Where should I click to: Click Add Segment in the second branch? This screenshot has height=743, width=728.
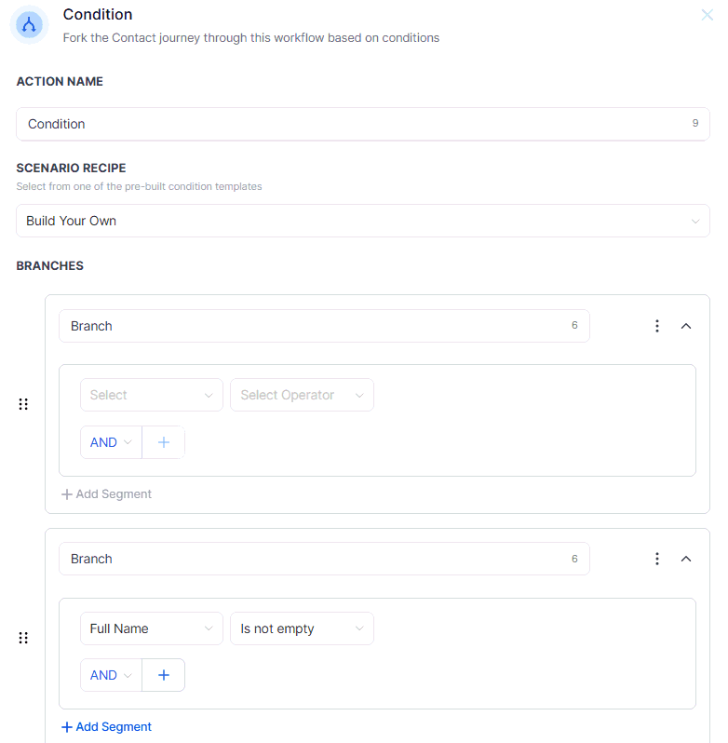[106, 727]
